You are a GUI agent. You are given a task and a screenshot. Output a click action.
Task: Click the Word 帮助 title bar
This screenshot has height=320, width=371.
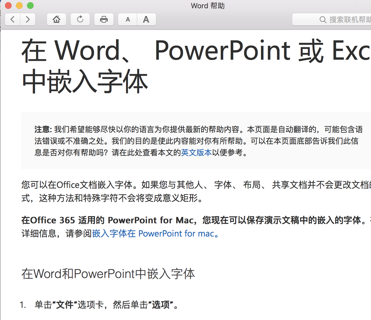coord(208,6)
